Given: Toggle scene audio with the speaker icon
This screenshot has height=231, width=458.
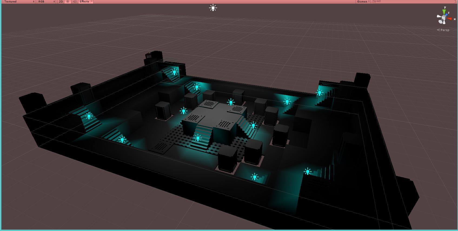Looking at the screenshot, I should coord(75,2).
